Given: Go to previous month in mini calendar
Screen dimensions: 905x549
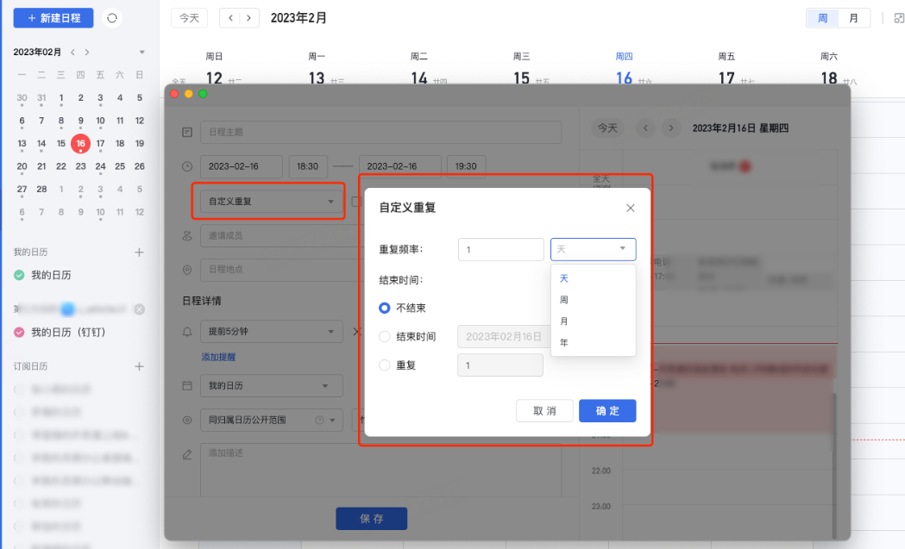Looking at the screenshot, I should coord(72,52).
